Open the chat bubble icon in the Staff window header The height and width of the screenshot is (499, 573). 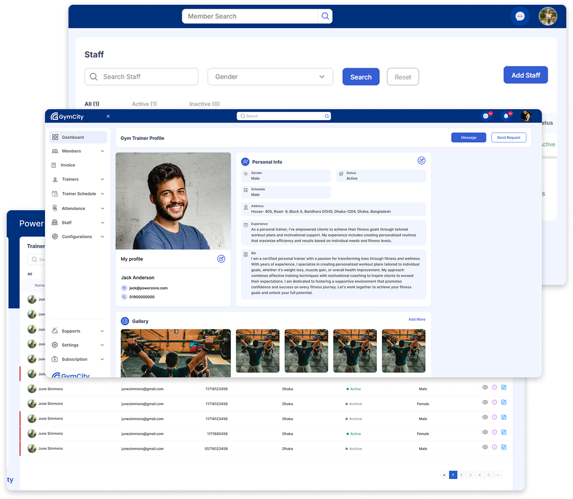520,16
